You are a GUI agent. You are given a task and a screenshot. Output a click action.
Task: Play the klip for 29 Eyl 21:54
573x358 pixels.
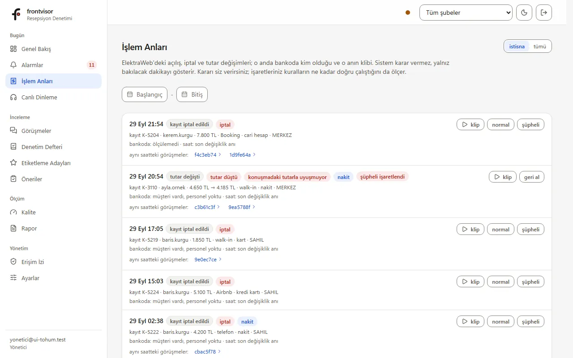(470, 124)
